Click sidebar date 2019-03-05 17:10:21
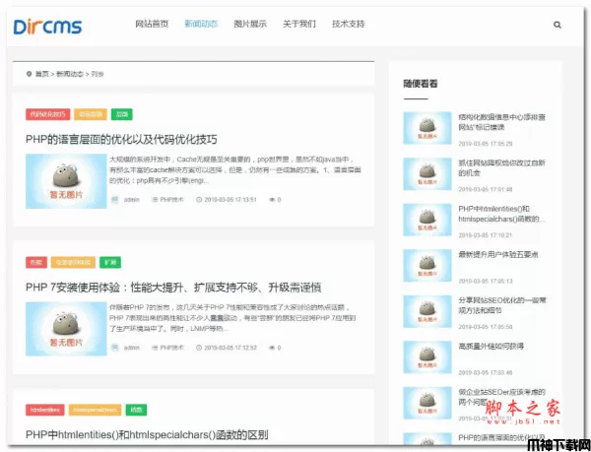Image resolution: width=591 pixels, height=452 pixels. click(x=486, y=235)
